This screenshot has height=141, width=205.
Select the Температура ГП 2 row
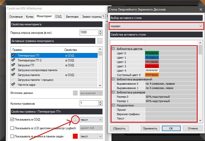click(x=54, y=60)
